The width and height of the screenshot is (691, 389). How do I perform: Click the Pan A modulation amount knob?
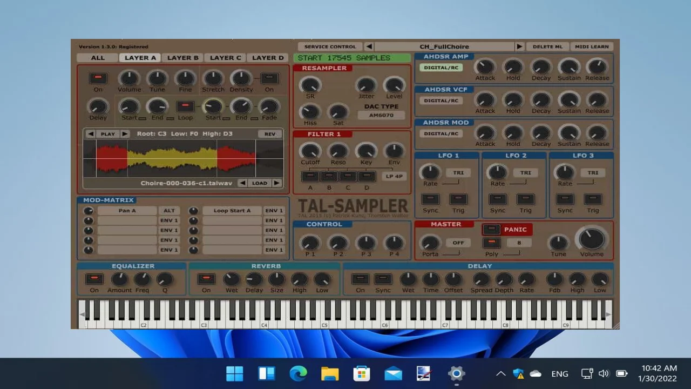coord(89,211)
